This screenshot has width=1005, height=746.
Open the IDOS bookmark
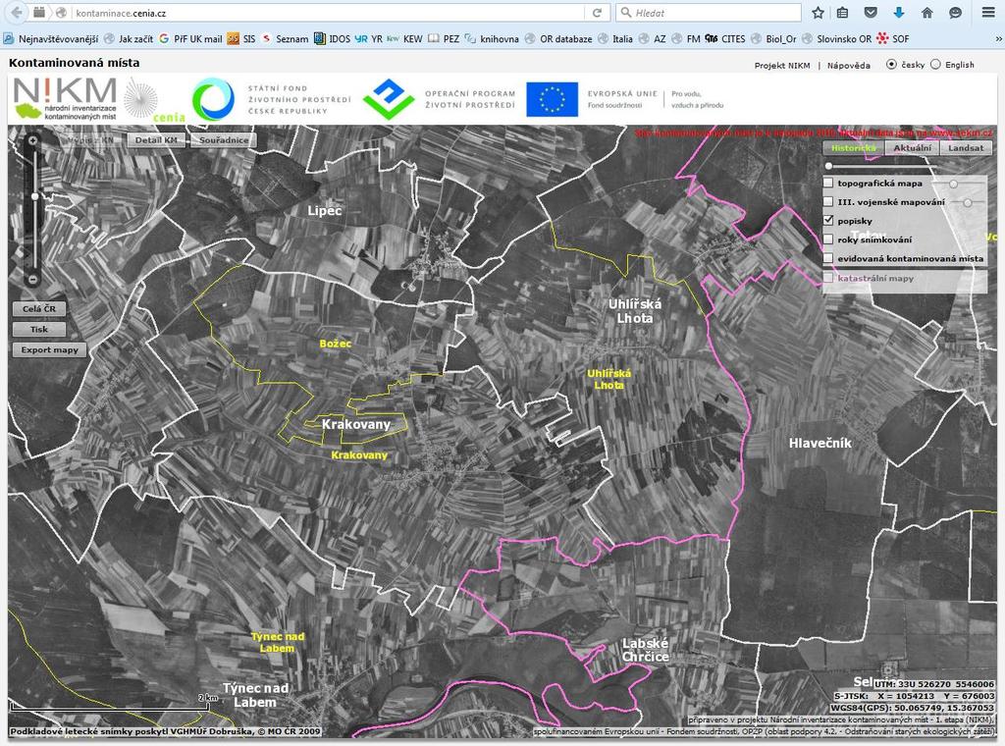332,39
